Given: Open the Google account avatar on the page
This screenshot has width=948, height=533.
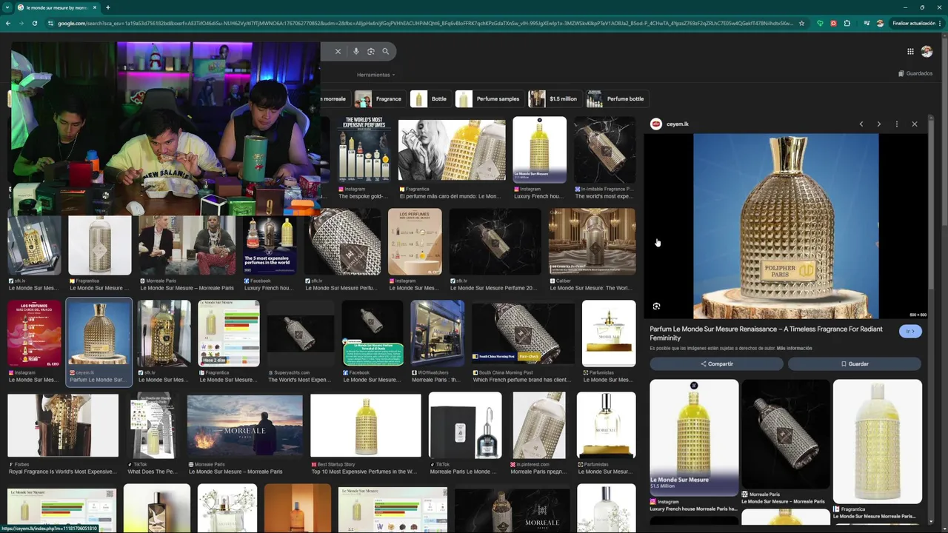Looking at the screenshot, I should [x=927, y=51].
